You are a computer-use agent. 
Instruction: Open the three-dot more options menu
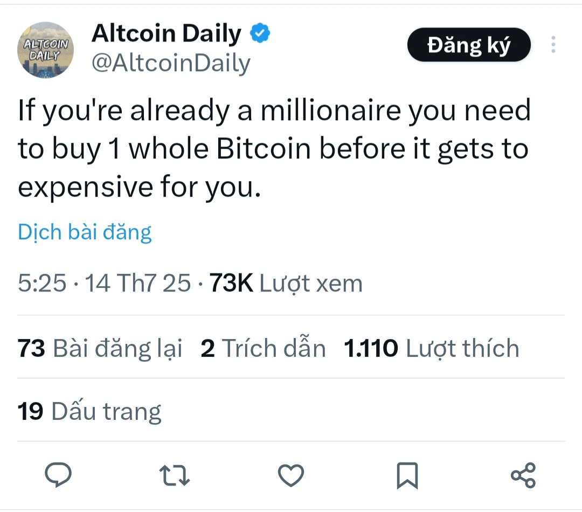point(553,45)
